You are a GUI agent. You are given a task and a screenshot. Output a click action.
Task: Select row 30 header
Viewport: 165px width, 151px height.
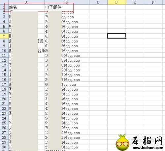(x=4, y=147)
